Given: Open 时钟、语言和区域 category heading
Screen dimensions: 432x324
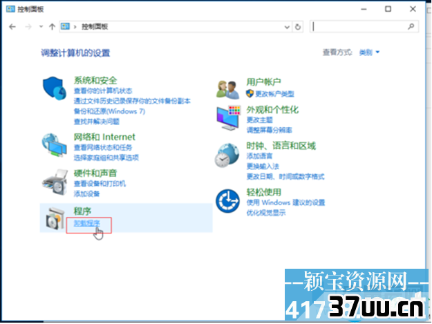Looking at the screenshot, I should [281, 146].
